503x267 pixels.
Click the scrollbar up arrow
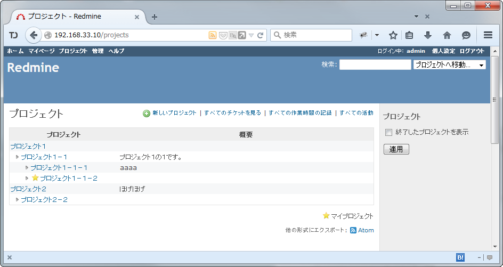click(494, 51)
